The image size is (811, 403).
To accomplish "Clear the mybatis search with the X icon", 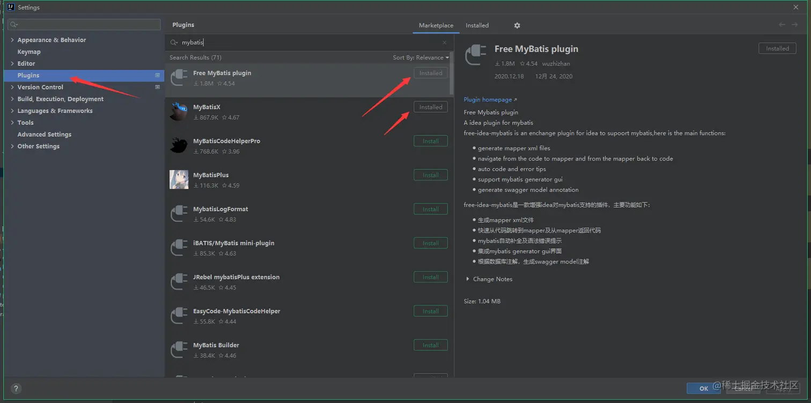I will point(445,42).
